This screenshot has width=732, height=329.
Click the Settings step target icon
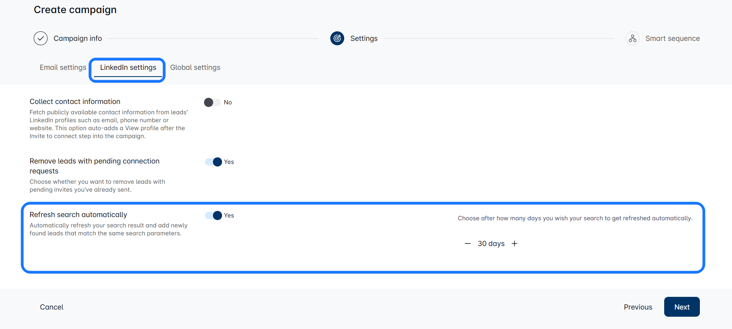point(337,38)
